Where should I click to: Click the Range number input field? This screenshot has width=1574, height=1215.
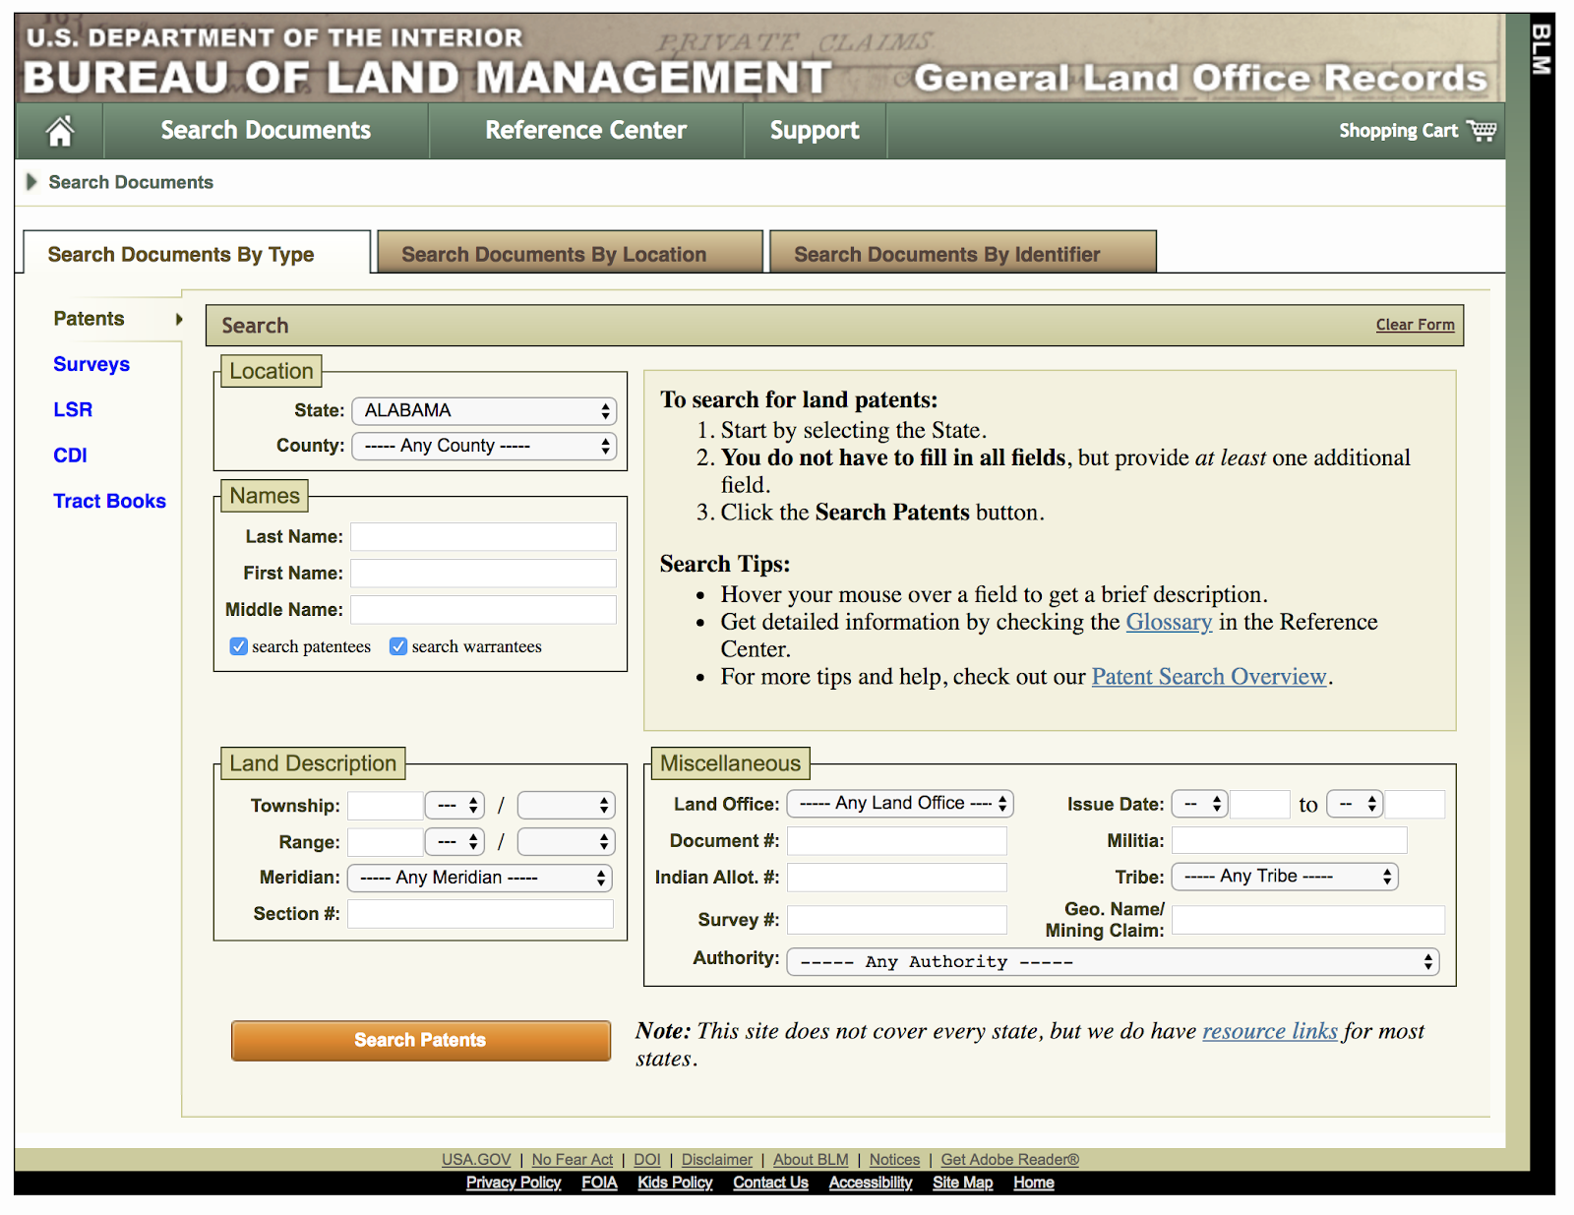386,842
